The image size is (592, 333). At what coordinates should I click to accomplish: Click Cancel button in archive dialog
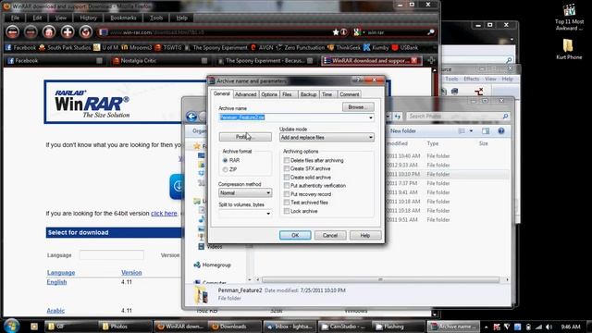coord(330,235)
